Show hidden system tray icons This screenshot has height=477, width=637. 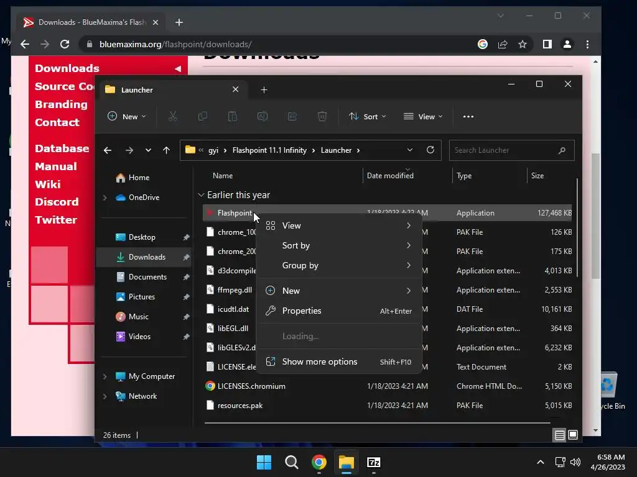(541, 462)
